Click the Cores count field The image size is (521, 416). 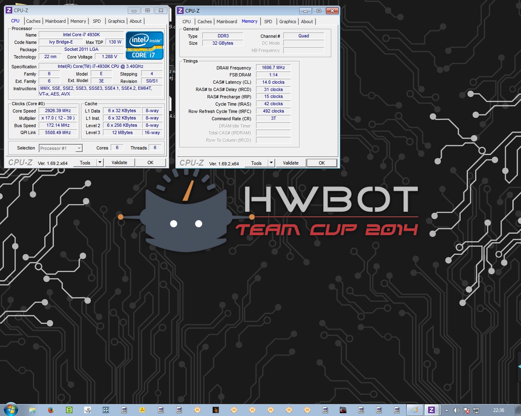tap(117, 148)
